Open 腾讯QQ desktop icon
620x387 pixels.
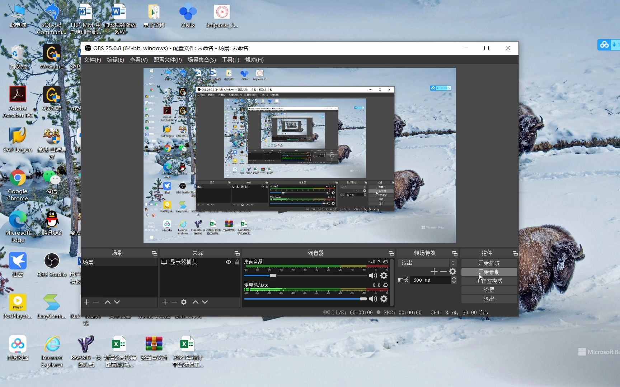52,224
